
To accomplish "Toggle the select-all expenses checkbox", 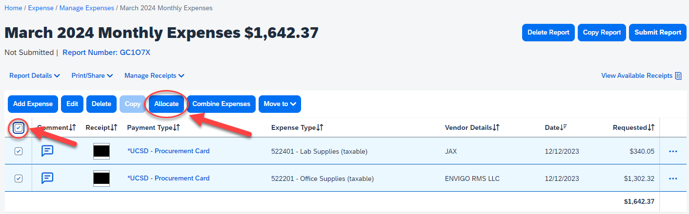I will click(19, 128).
